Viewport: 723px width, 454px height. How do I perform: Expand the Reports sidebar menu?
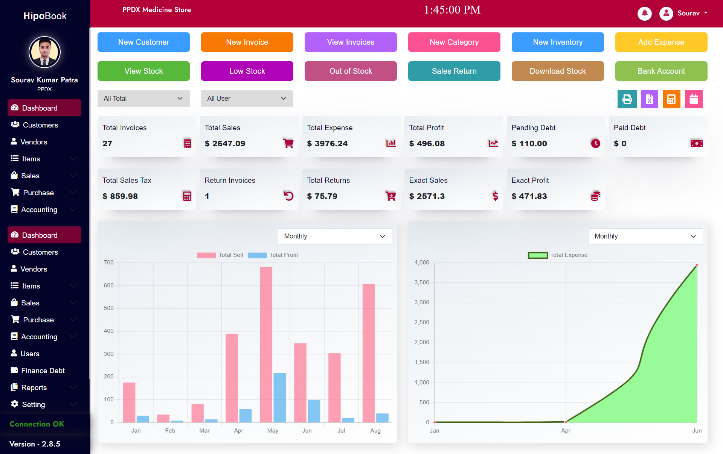pyautogui.click(x=44, y=387)
